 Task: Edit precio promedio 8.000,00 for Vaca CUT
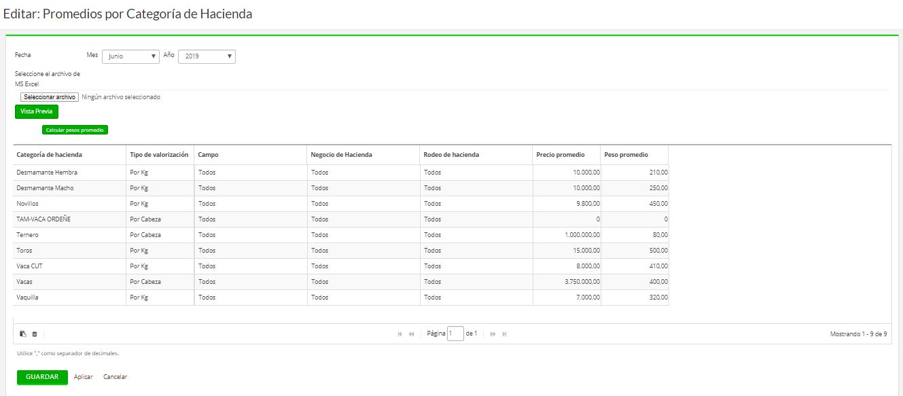point(567,266)
